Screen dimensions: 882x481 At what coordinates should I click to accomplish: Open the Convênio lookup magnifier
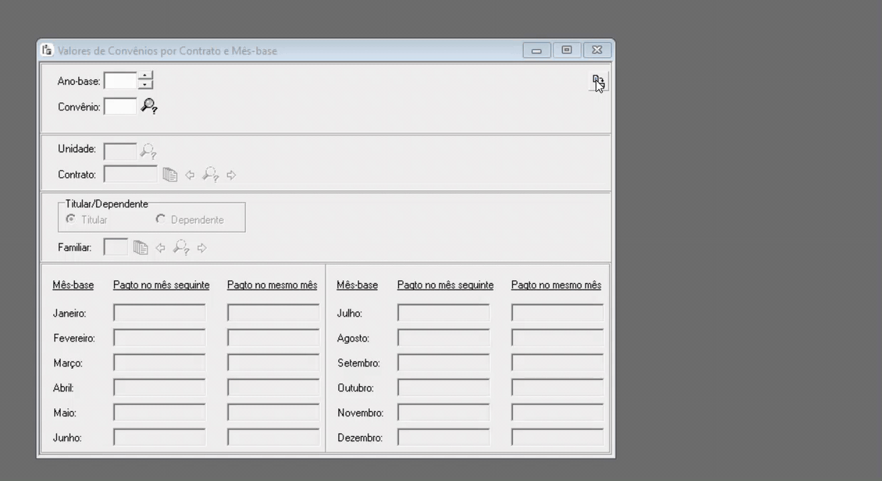150,106
